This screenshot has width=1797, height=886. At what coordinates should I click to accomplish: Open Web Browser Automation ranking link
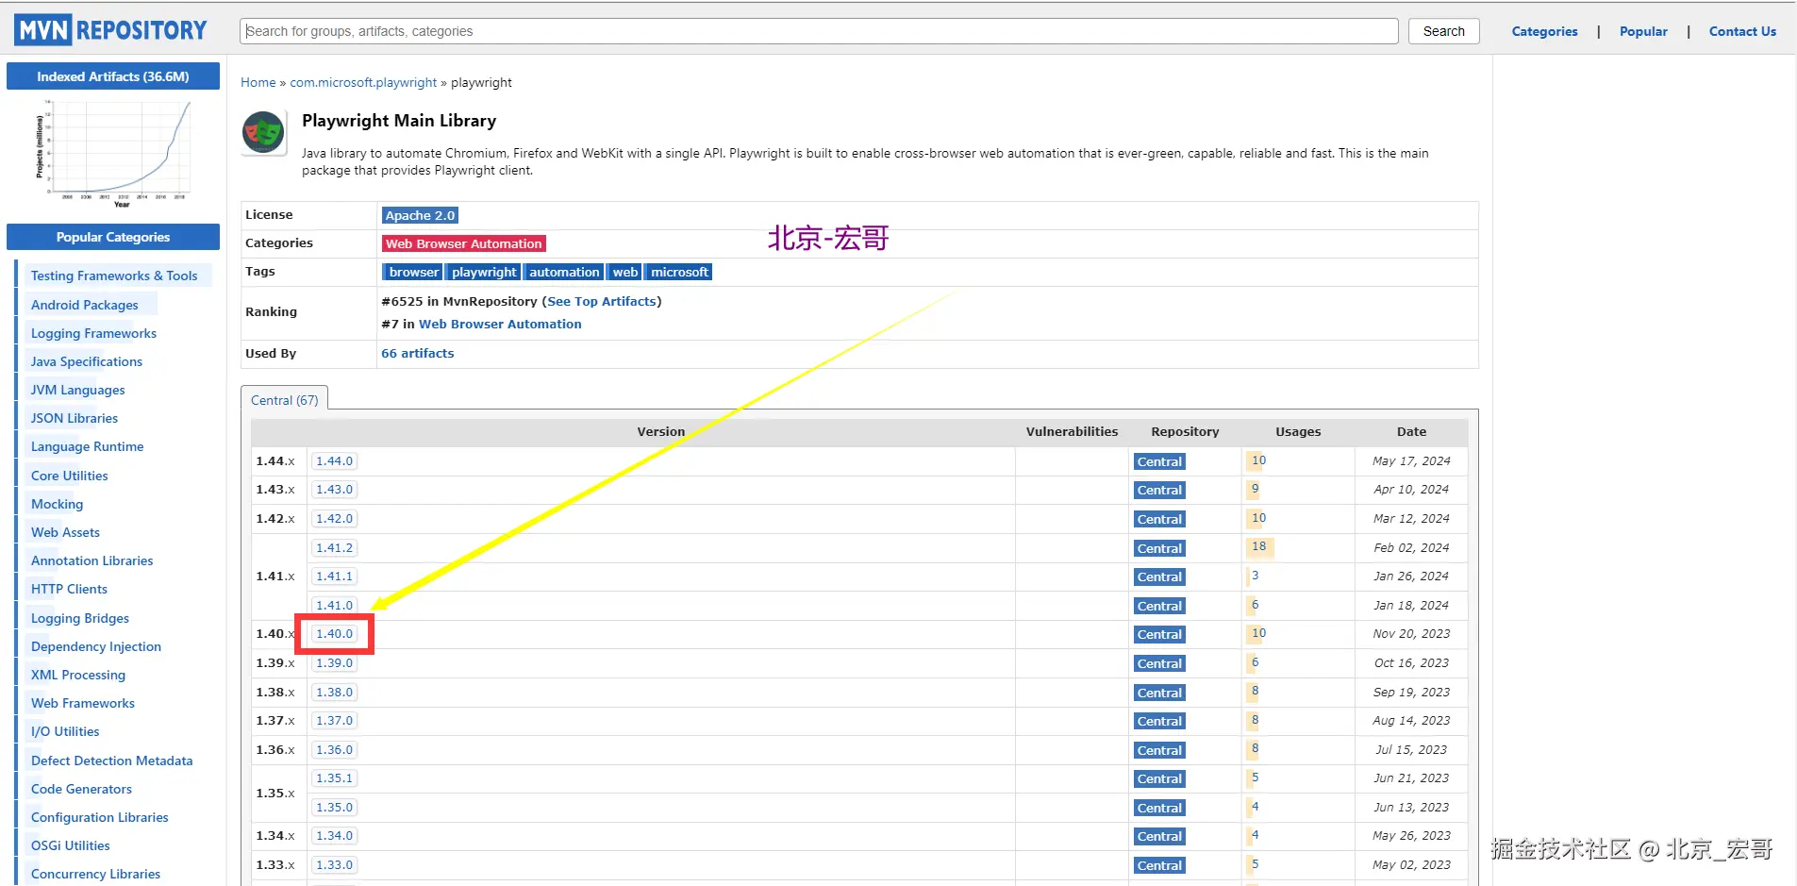(500, 325)
